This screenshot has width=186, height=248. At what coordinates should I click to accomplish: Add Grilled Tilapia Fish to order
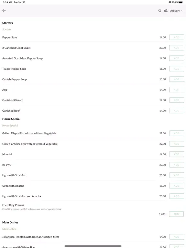pos(177,133)
